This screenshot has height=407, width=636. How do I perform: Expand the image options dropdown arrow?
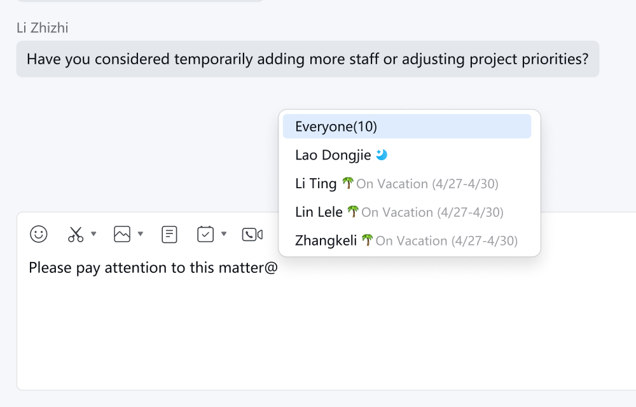point(141,234)
